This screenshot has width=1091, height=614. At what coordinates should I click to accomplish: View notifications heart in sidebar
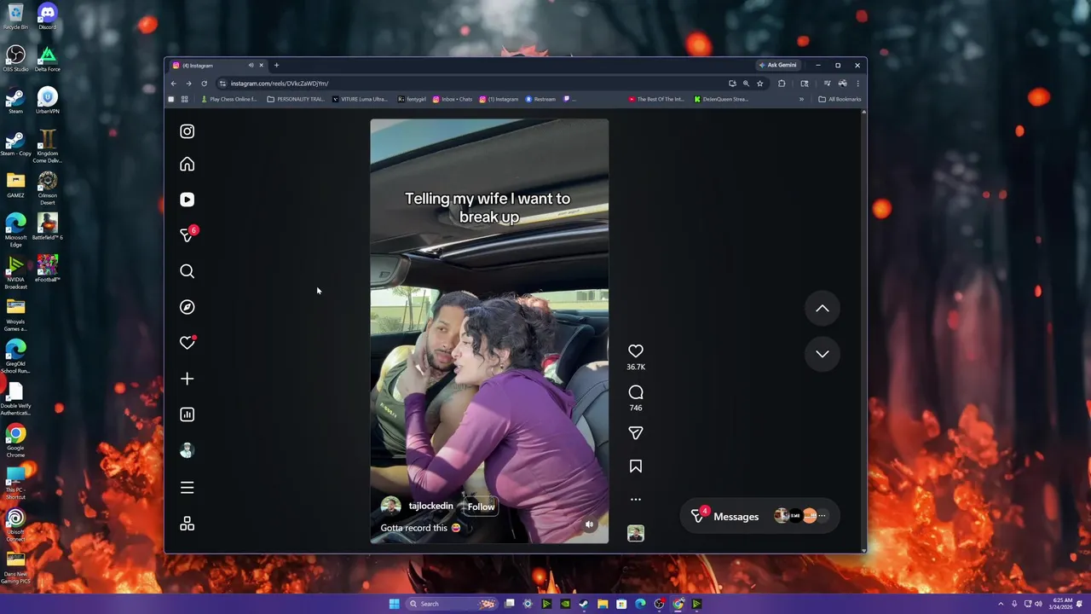[188, 343]
